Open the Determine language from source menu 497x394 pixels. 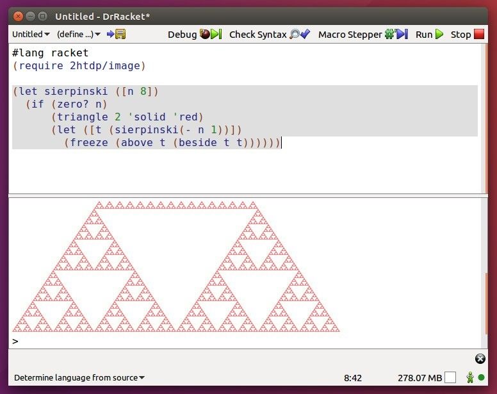tap(79, 377)
